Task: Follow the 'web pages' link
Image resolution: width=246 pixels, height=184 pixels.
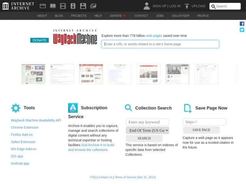Action: click(154, 36)
